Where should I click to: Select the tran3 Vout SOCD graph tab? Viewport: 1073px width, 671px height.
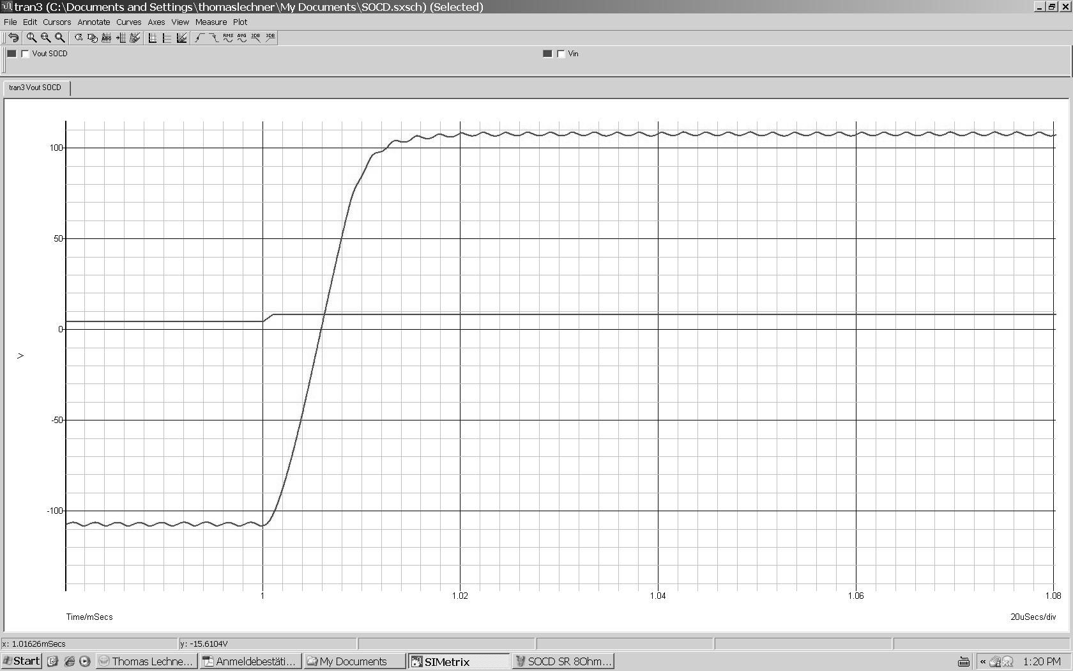click(x=36, y=88)
